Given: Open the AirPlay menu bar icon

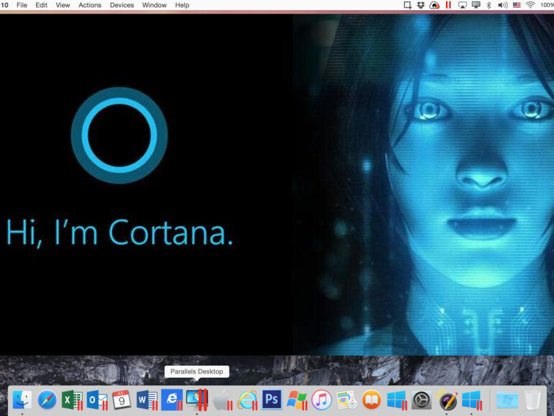Looking at the screenshot, I should click(x=462, y=5).
